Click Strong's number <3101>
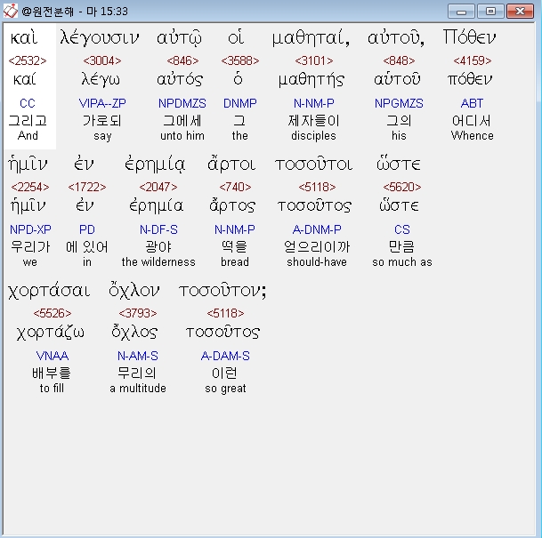This screenshot has width=542, height=538. [314, 60]
